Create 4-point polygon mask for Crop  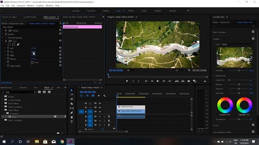tap(13, 44)
